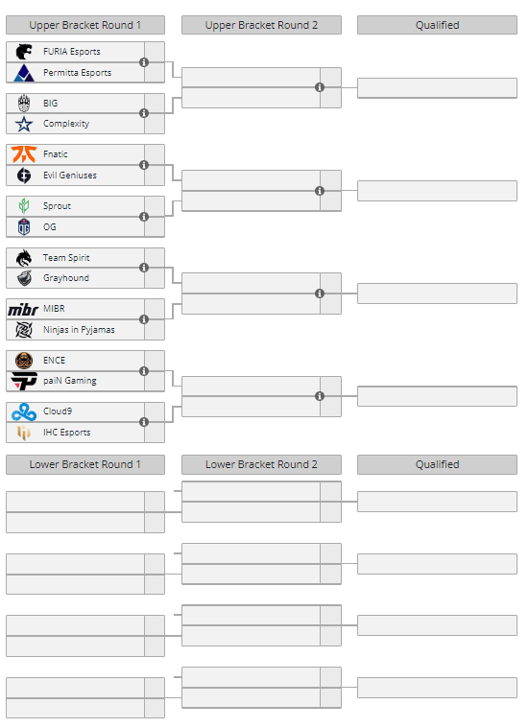Click the Permitta Esports triangle logo
The image size is (529, 728).
24,73
